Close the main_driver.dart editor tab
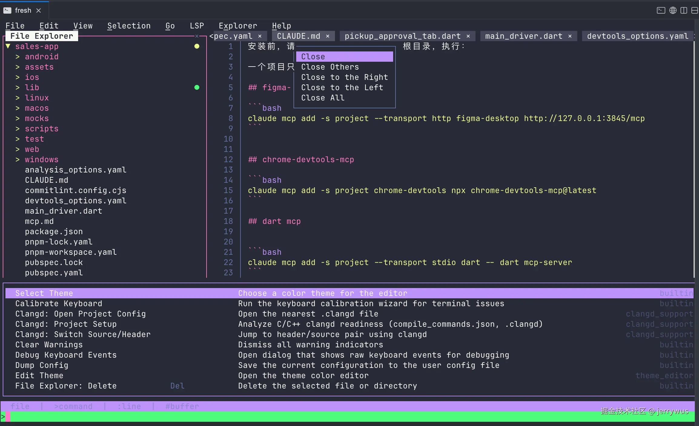 coord(570,36)
